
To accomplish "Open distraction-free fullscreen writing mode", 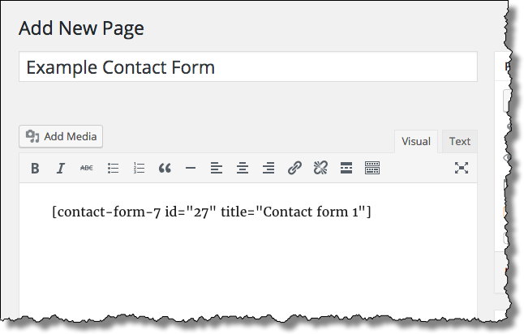I will coord(462,168).
